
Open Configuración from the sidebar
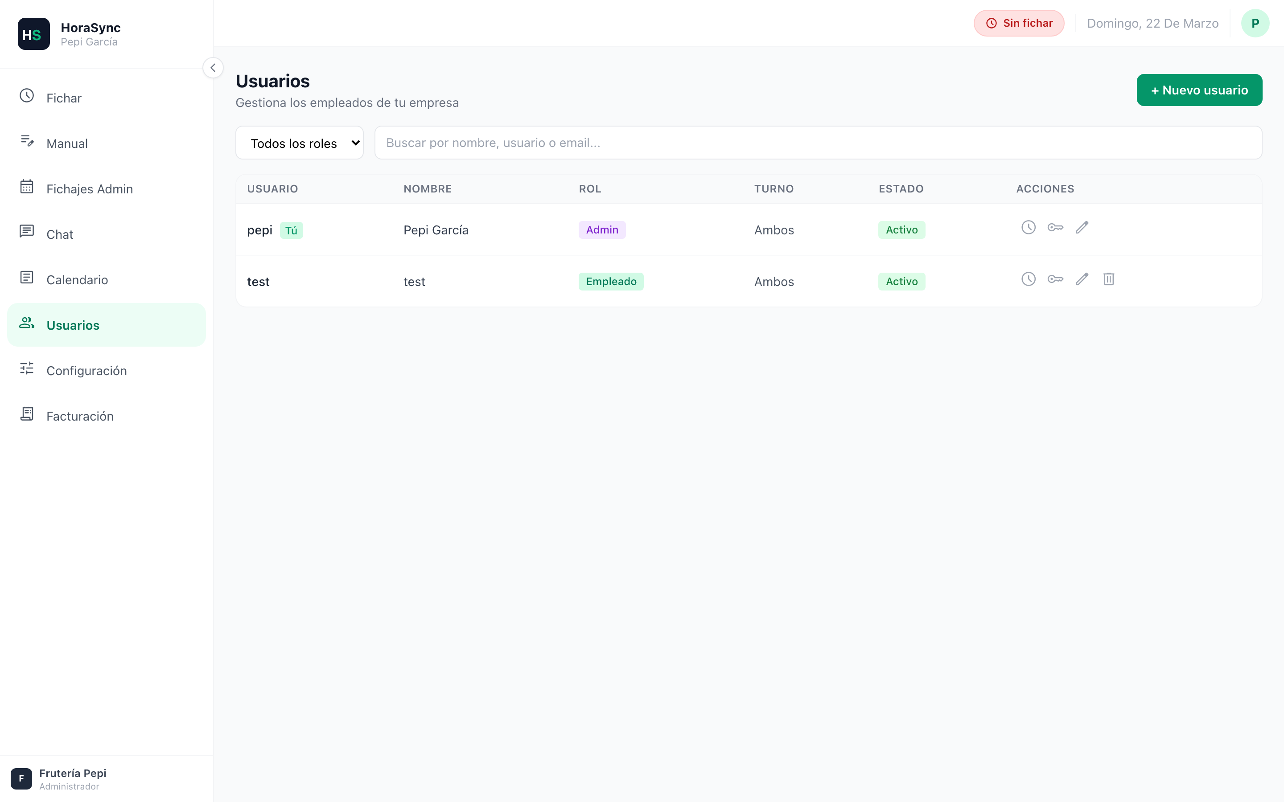(x=86, y=371)
